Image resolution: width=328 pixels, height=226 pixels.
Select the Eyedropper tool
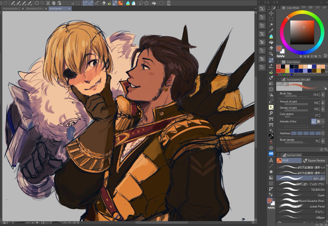[271, 31]
